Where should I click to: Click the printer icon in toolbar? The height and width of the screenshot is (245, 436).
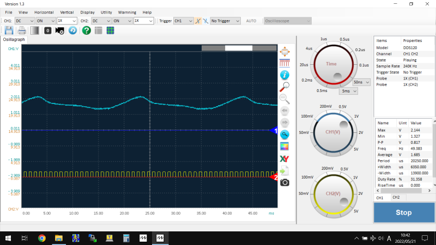(22, 30)
